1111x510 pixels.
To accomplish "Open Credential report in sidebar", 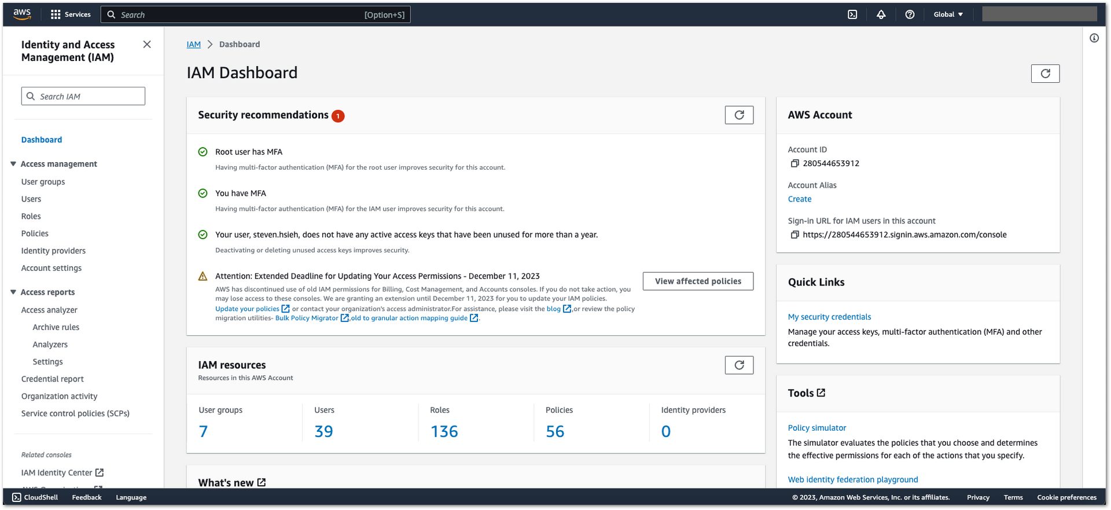I will (x=53, y=379).
